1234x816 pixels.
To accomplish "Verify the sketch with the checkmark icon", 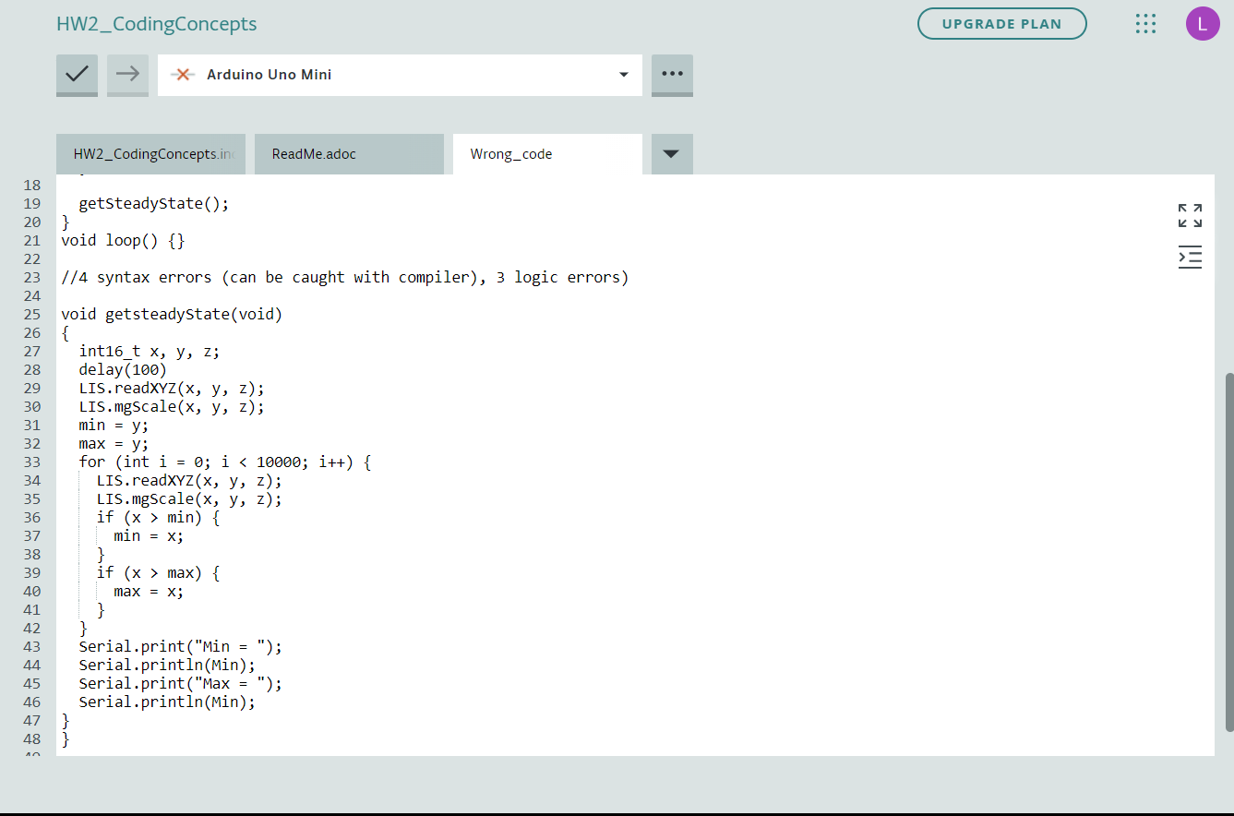I will 77,75.
